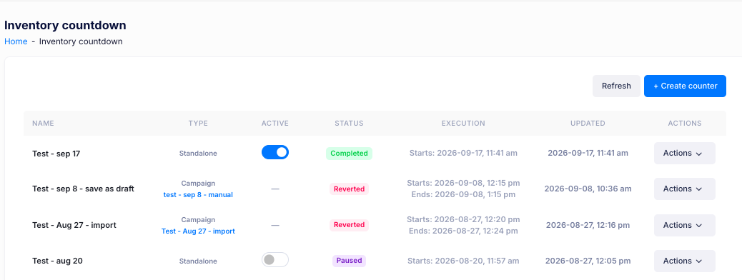Open the blue Test - Aug 27 - import campaign link

[x=198, y=231]
